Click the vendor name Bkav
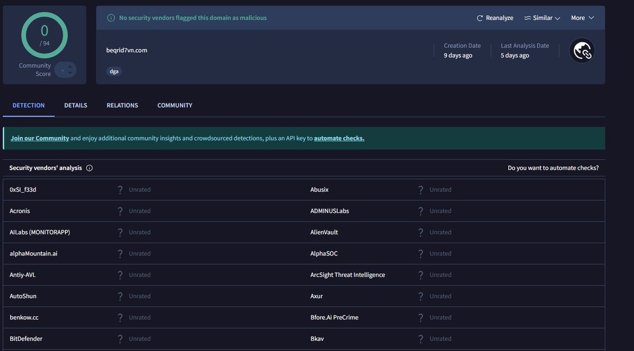Screen dimensions: 634x351 (317, 339)
